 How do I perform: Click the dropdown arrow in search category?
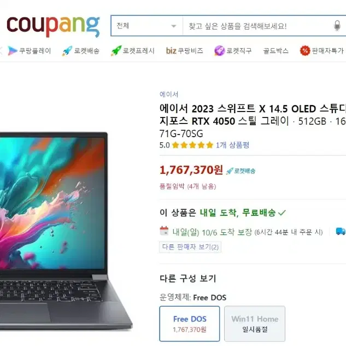174,26
